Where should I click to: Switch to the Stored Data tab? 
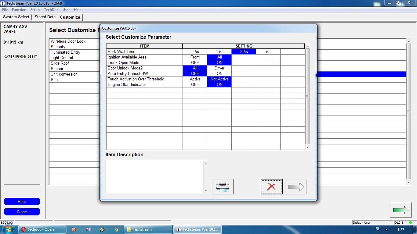click(45, 17)
